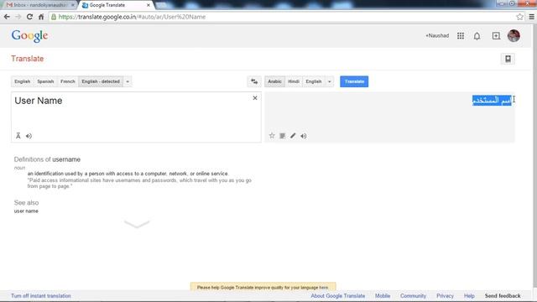Select all translation text icon
This screenshot has width=537, height=302.
pos(282,136)
